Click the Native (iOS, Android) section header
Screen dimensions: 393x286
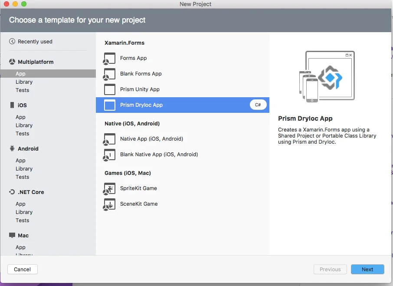(x=132, y=124)
